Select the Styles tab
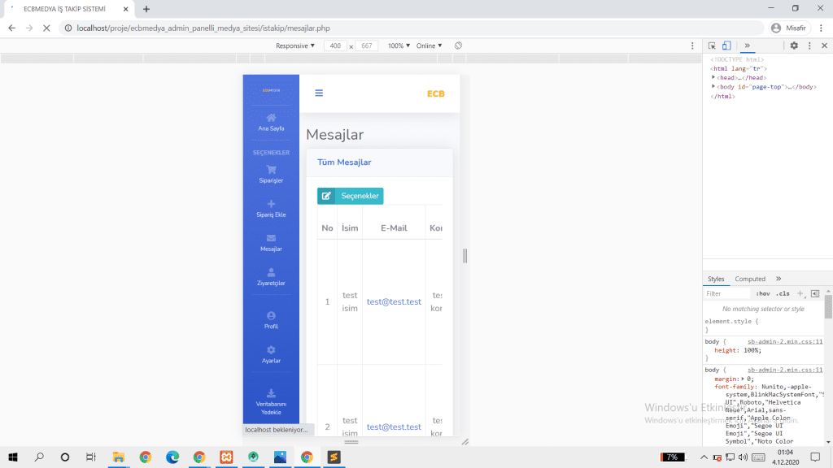Screen dimensions: 833x468 point(716,279)
